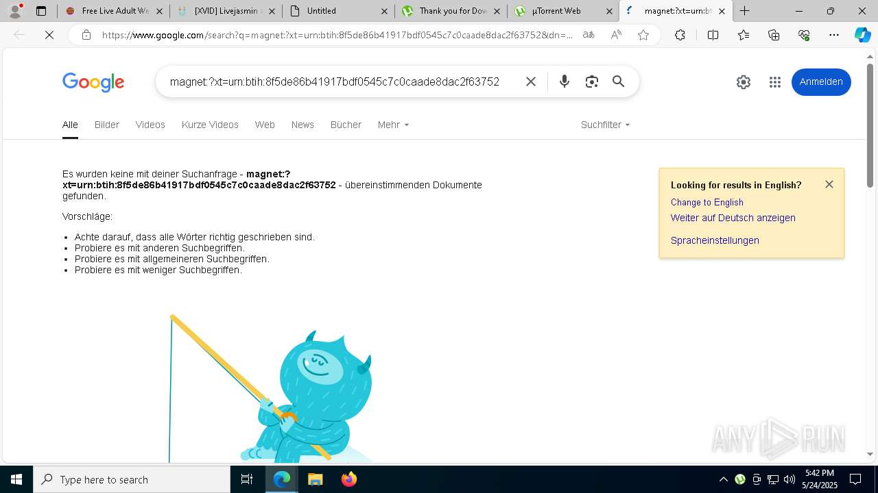The image size is (878, 493).
Task: Open the Favorites list icon
Action: coord(744,35)
